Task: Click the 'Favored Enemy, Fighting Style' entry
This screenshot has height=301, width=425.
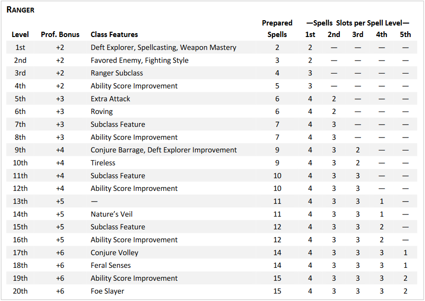Action: [x=140, y=61]
